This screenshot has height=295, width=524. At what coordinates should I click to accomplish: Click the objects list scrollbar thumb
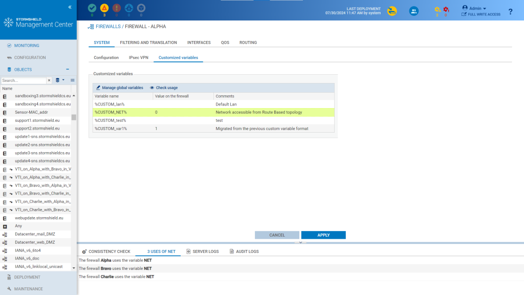tap(74, 117)
